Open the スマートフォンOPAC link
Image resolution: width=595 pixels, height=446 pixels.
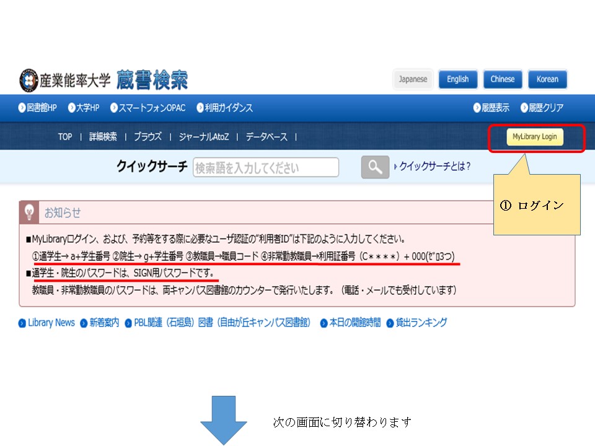(x=152, y=108)
